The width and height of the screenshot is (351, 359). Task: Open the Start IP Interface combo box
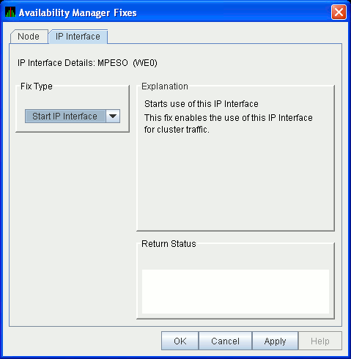[73, 116]
